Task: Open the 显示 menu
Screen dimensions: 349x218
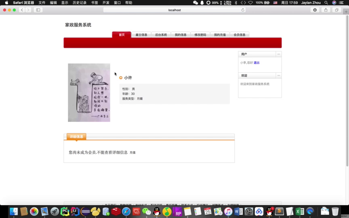Action: point(65,3)
